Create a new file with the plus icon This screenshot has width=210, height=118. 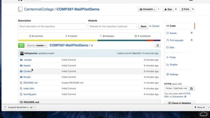pyautogui.click(x=92, y=46)
